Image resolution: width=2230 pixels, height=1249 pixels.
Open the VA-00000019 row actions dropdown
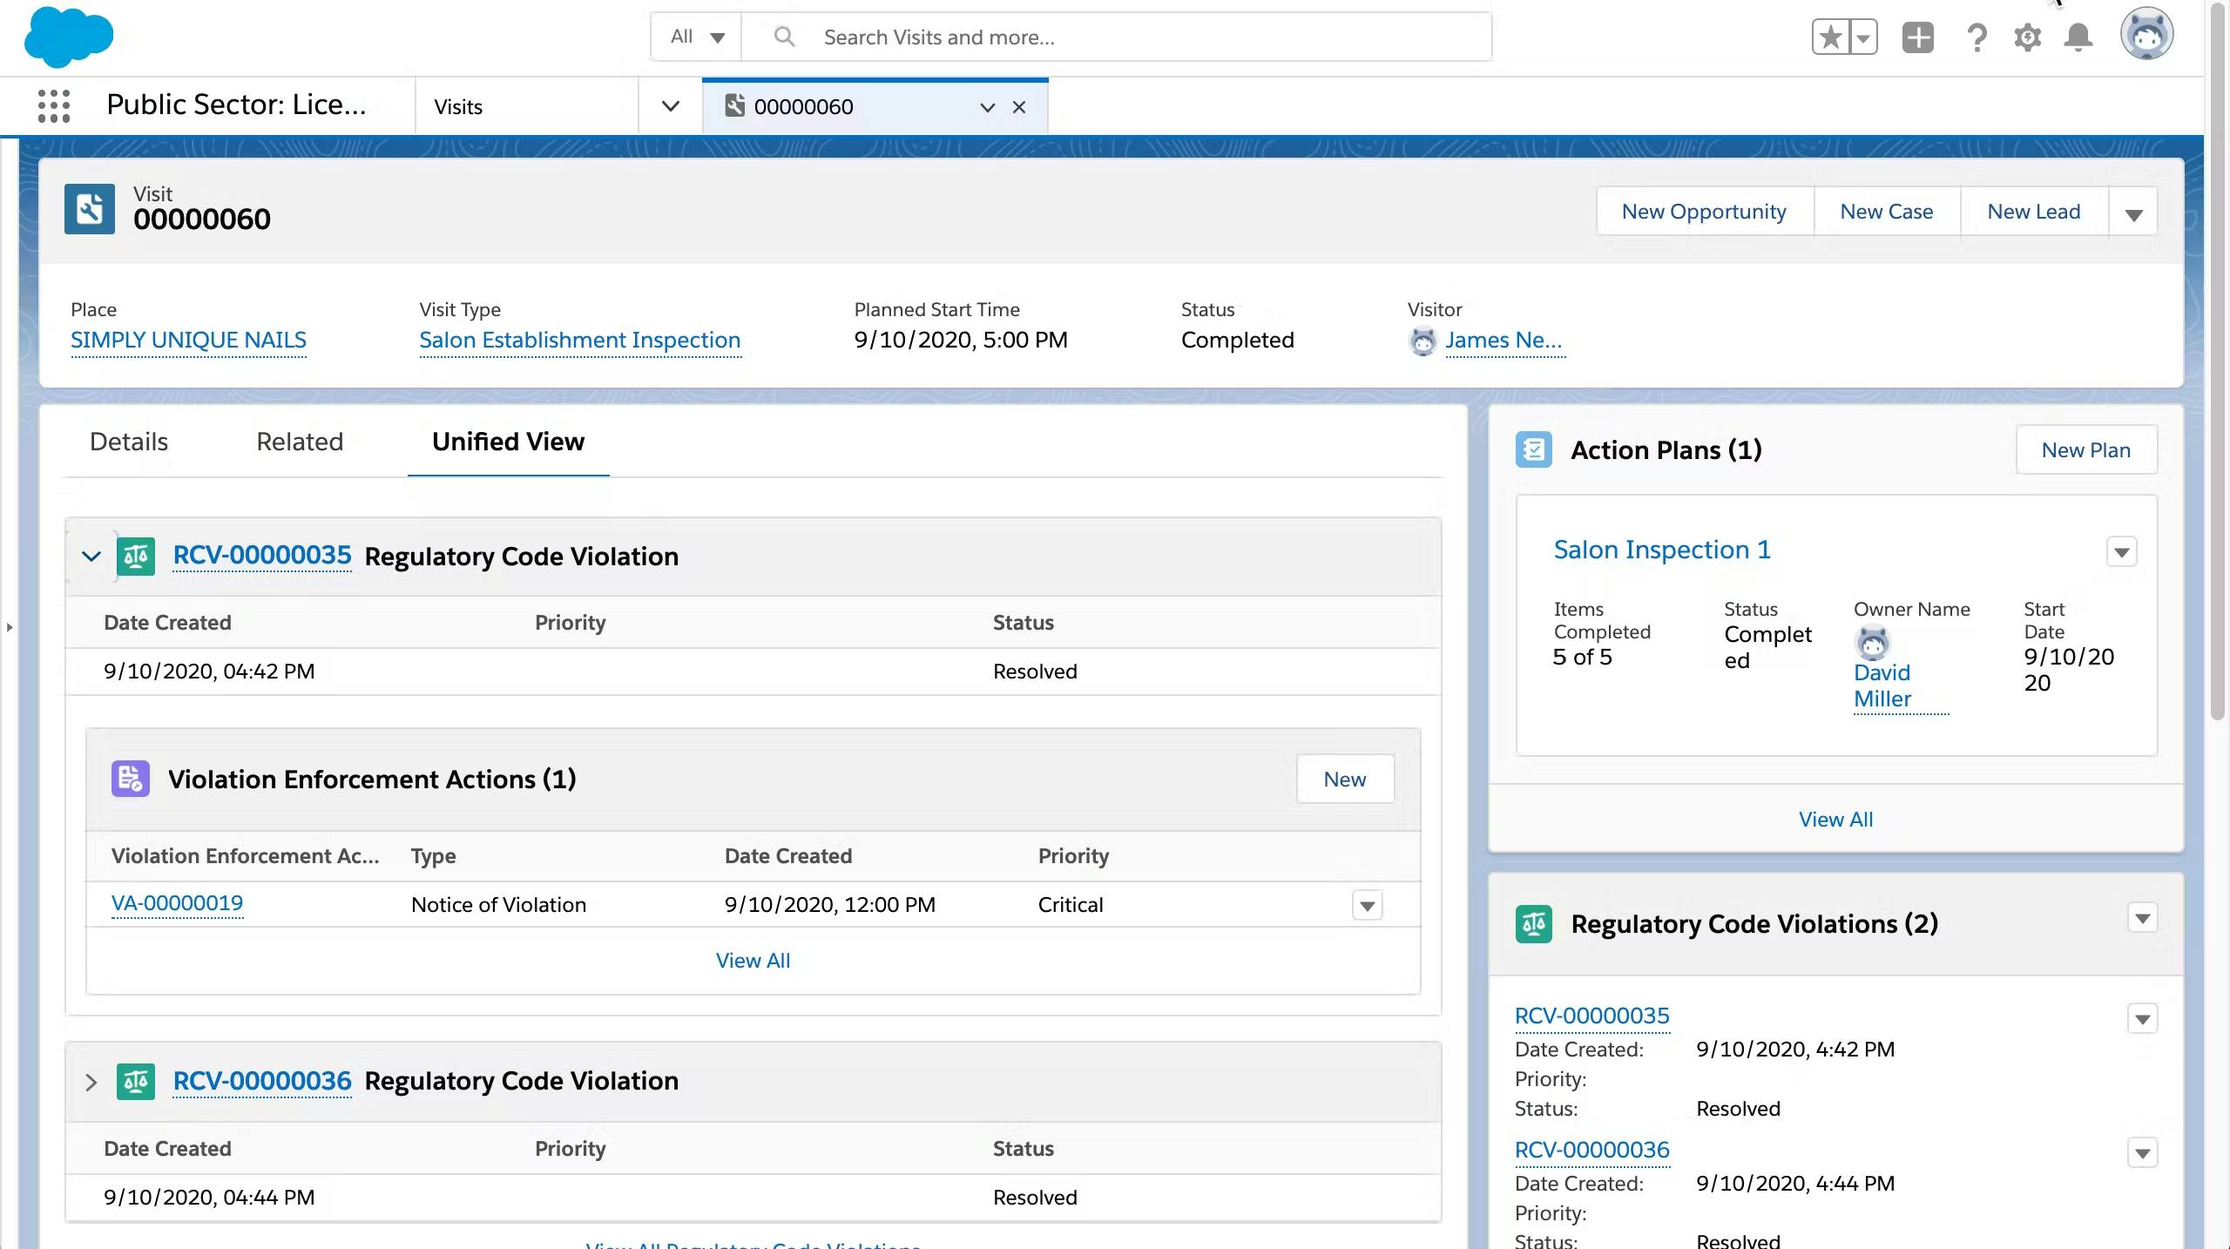pyautogui.click(x=1367, y=906)
